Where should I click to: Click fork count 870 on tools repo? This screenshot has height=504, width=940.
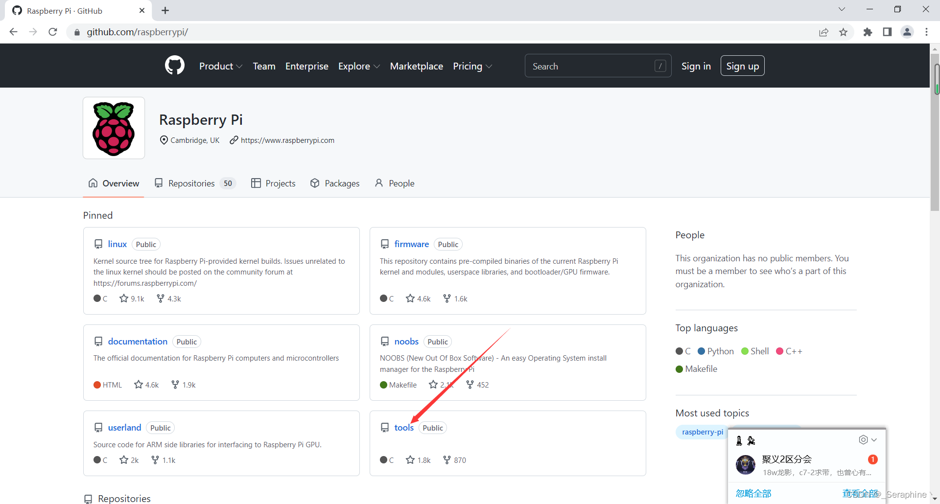coord(454,460)
